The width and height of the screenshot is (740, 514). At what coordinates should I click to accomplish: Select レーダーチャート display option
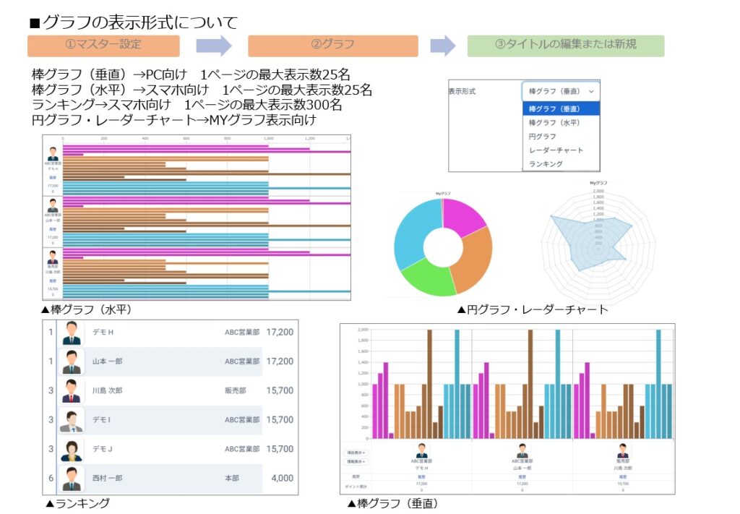tap(556, 150)
